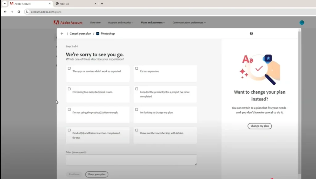Open a new browser tab with plus icon
This screenshot has width=316, height=179.
[102, 4]
